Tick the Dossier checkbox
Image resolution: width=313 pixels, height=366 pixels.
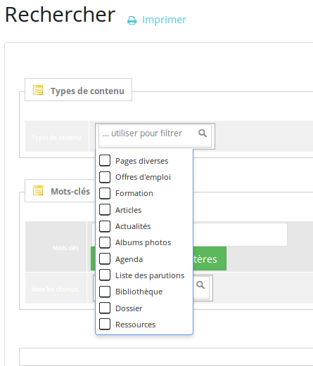(105, 308)
